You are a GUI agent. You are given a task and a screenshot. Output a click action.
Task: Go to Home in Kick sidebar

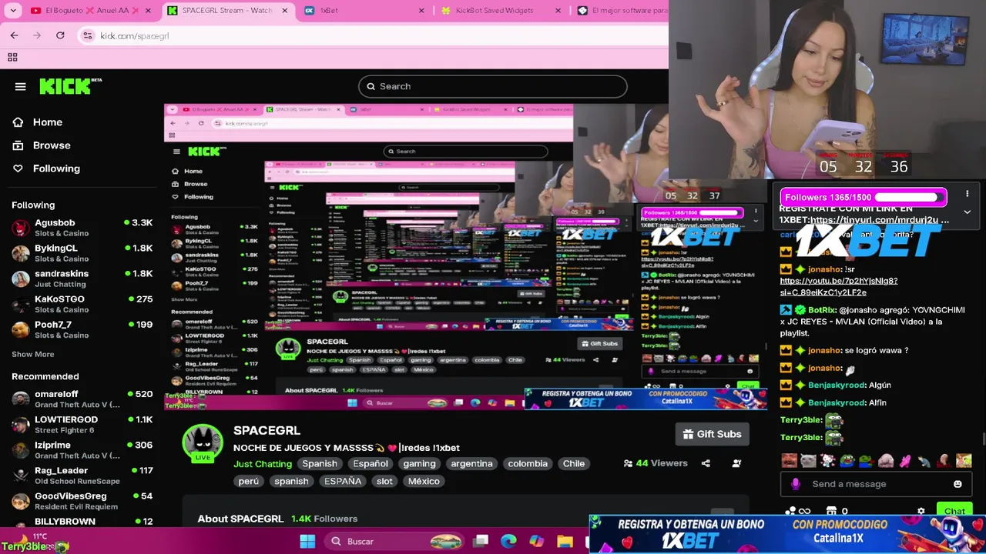[37, 122]
